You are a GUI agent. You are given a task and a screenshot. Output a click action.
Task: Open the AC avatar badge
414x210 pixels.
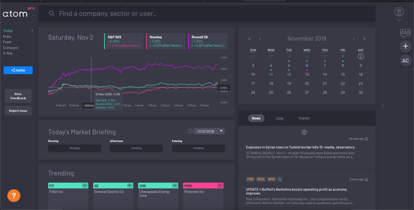pos(405,60)
